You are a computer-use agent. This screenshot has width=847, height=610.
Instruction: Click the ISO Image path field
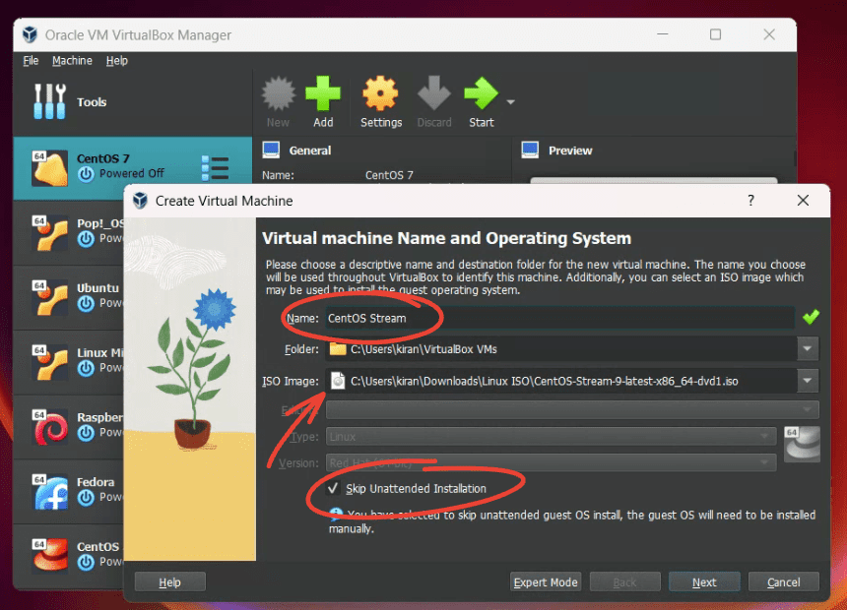click(571, 381)
